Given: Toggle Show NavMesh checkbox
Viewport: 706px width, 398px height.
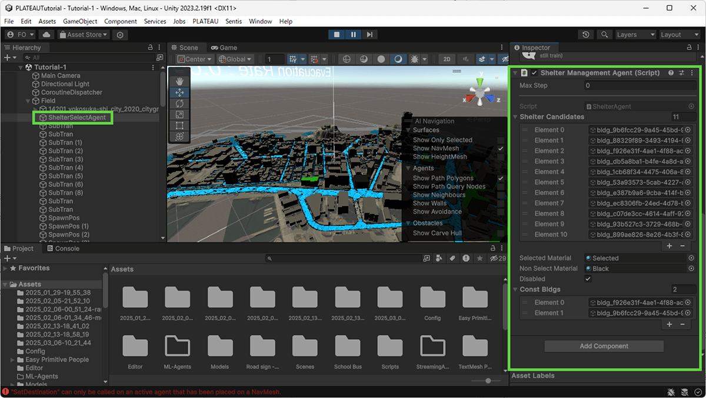Looking at the screenshot, I should point(501,148).
